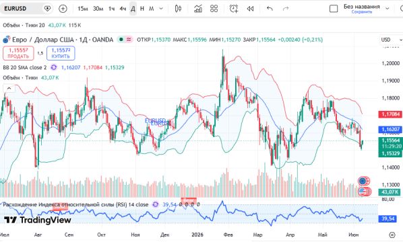Click the pink approximate-data wave icon

pyautogui.click(x=129, y=40)
